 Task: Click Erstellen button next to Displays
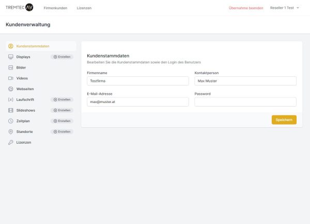(x=62, y=57)
